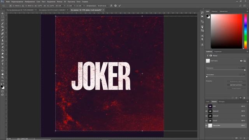This screenshot has height=140, width=249.
Task: Select the Rectangular Marquee tool
Action: 2,17
